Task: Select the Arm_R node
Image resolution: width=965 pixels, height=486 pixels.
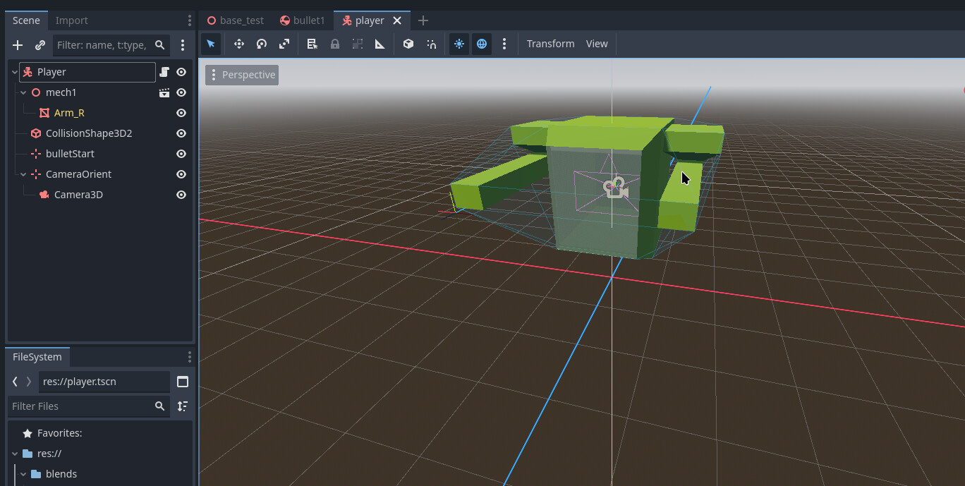Action: point(68,112)
